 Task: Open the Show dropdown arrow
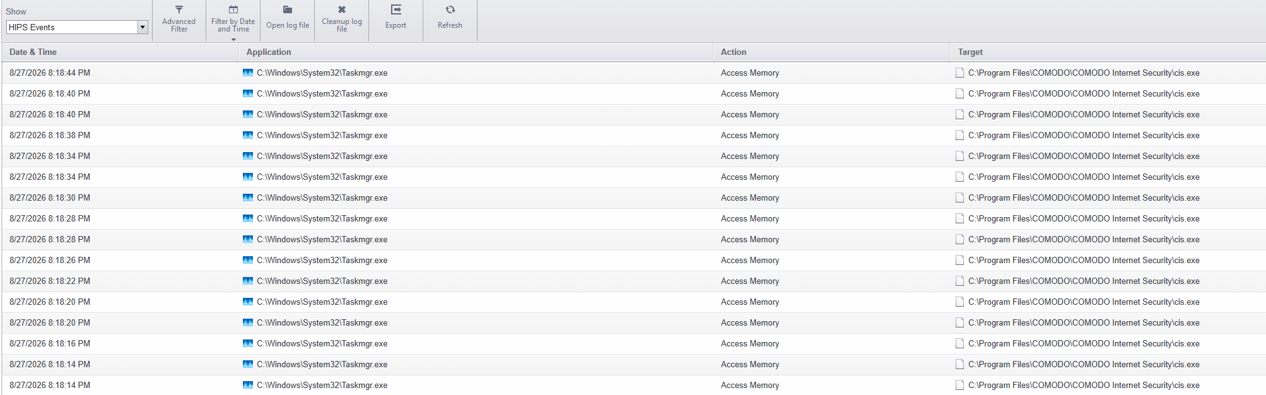click(143, 27)
